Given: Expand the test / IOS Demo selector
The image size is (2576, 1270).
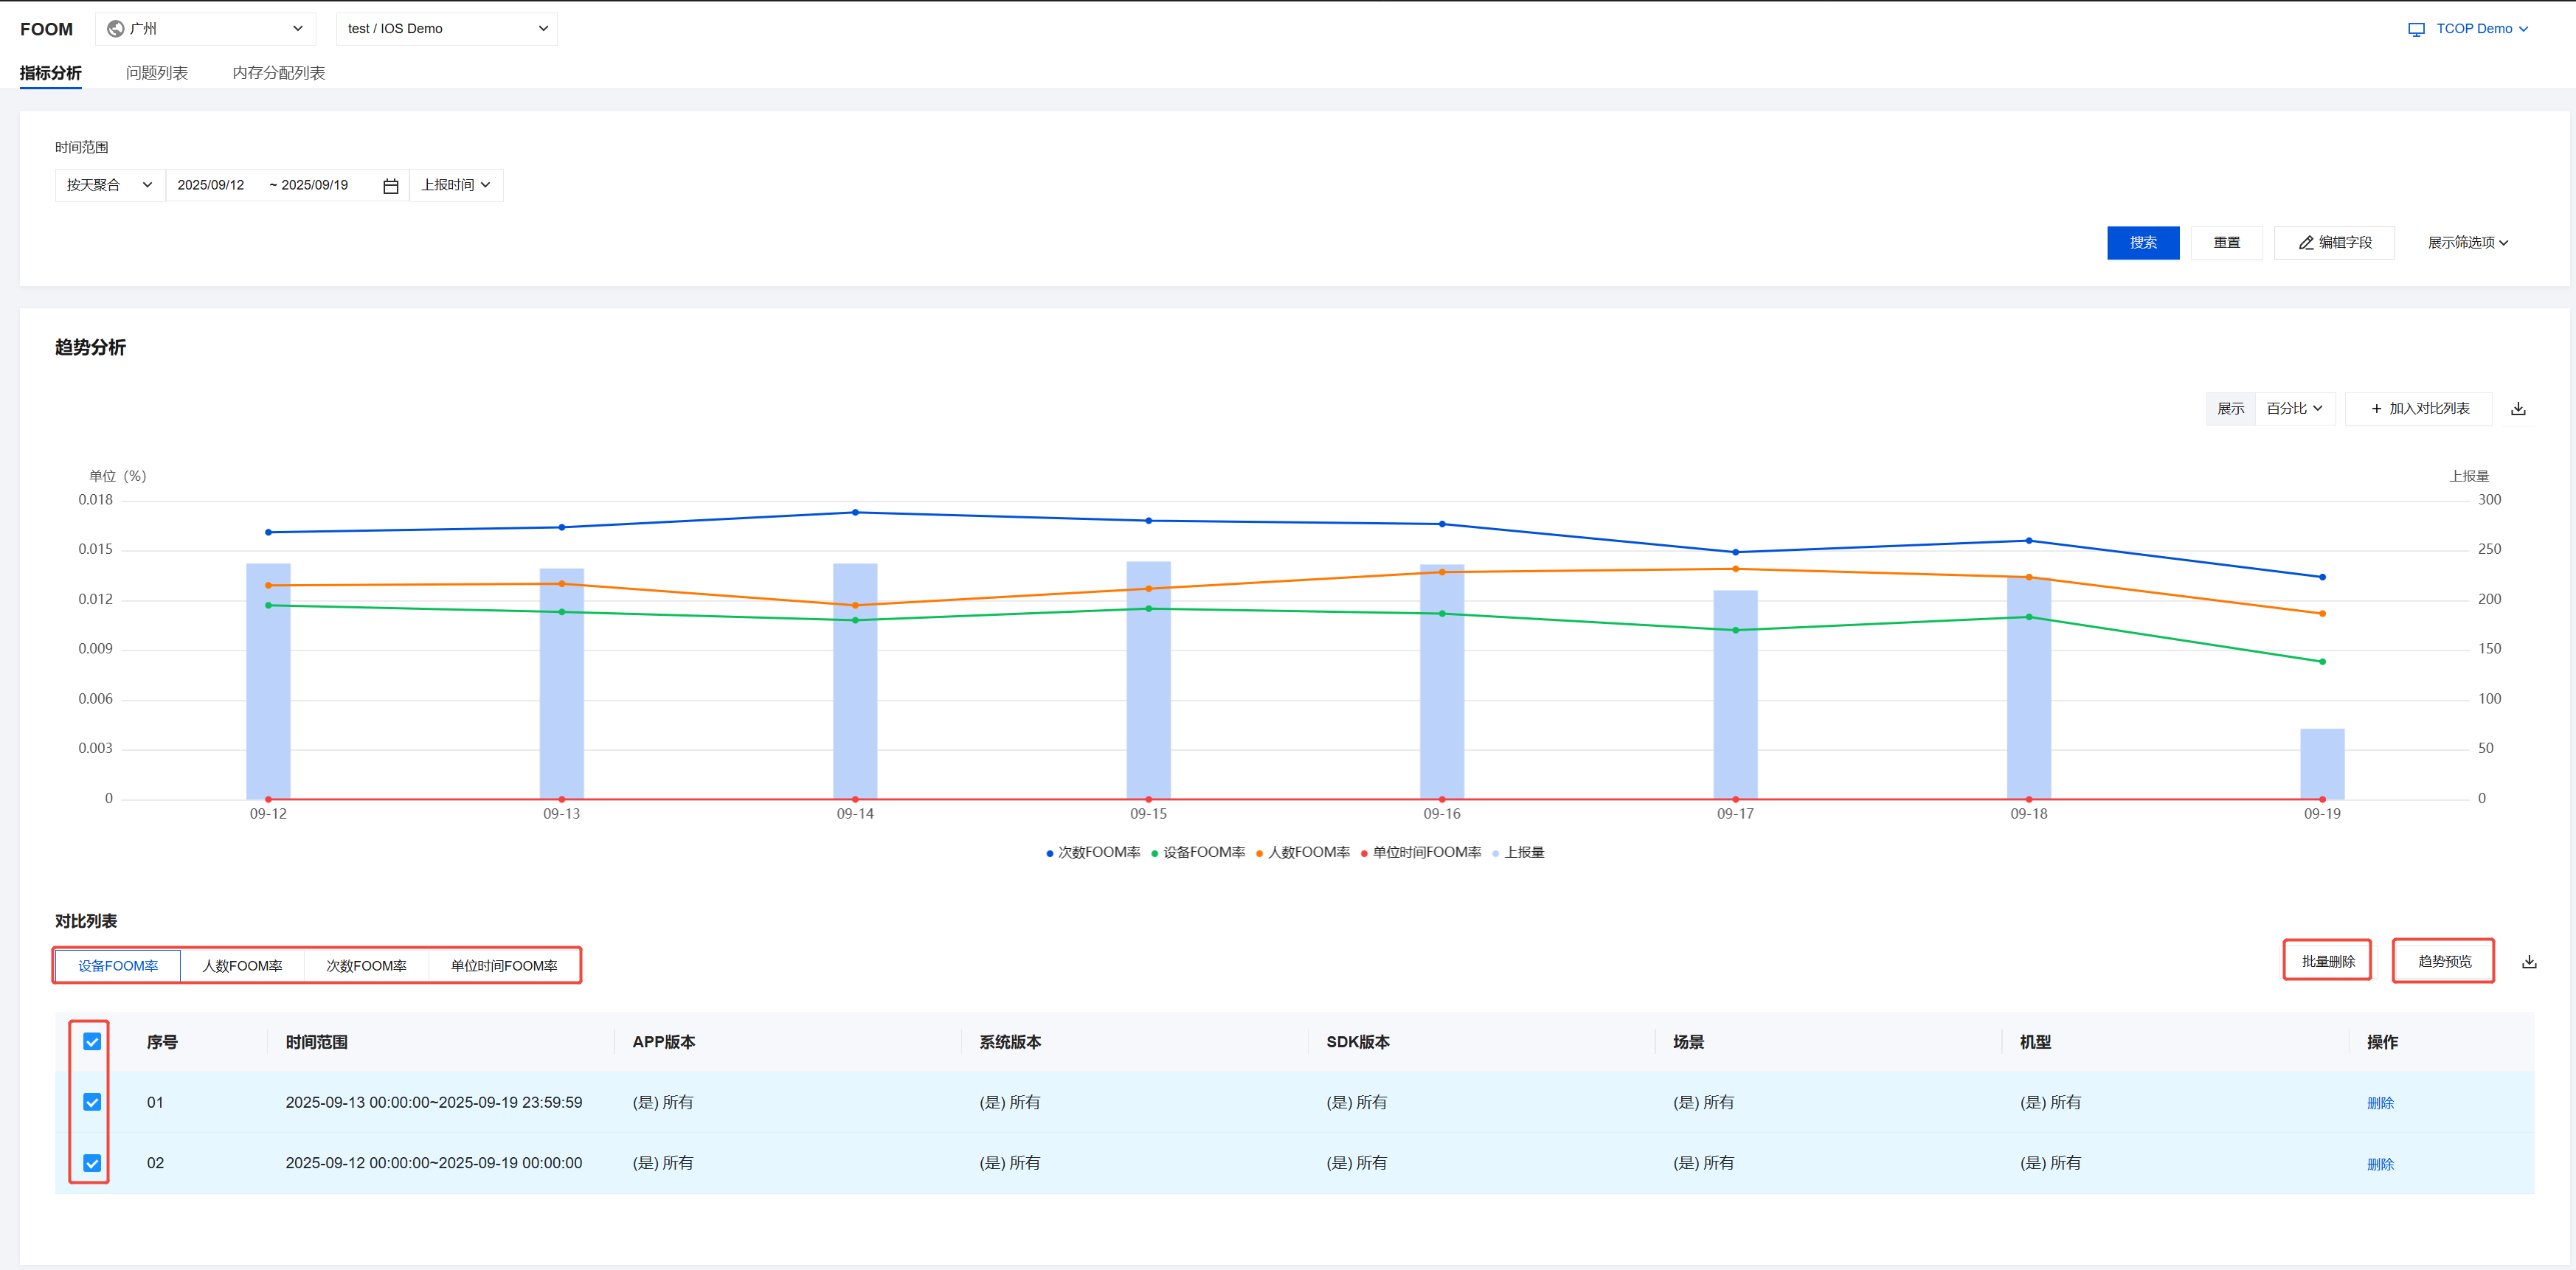Looking at the screenshot, I should [446, 29].
